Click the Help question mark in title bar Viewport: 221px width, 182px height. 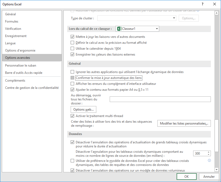pos(202,4)
